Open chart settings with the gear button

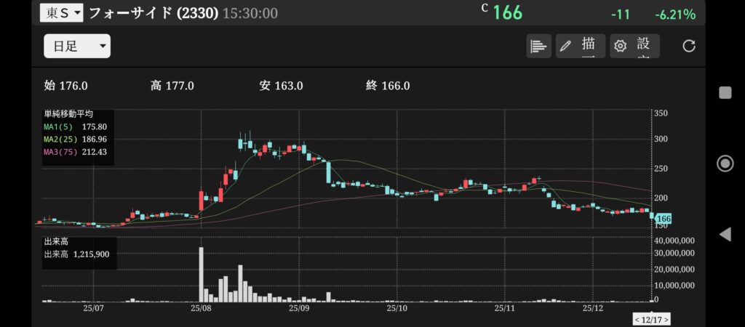pyautogui.click(x=634, y=46)
